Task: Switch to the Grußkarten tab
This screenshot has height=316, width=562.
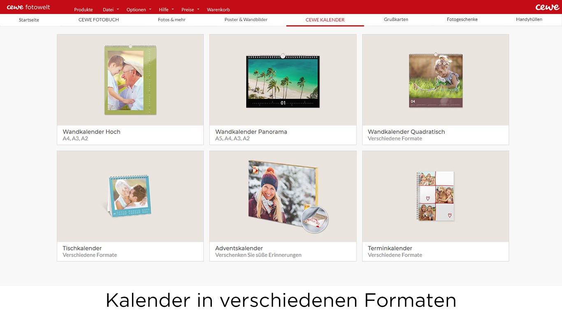Action: 396,19
